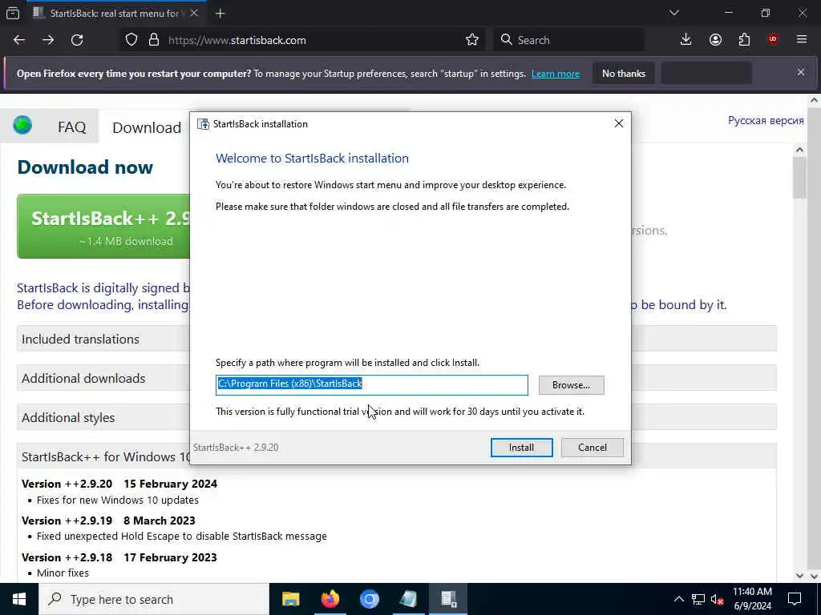This screenshot has width=821, height=615.
Task: Expand list all tabs chevron
Action: pos(673,13)
